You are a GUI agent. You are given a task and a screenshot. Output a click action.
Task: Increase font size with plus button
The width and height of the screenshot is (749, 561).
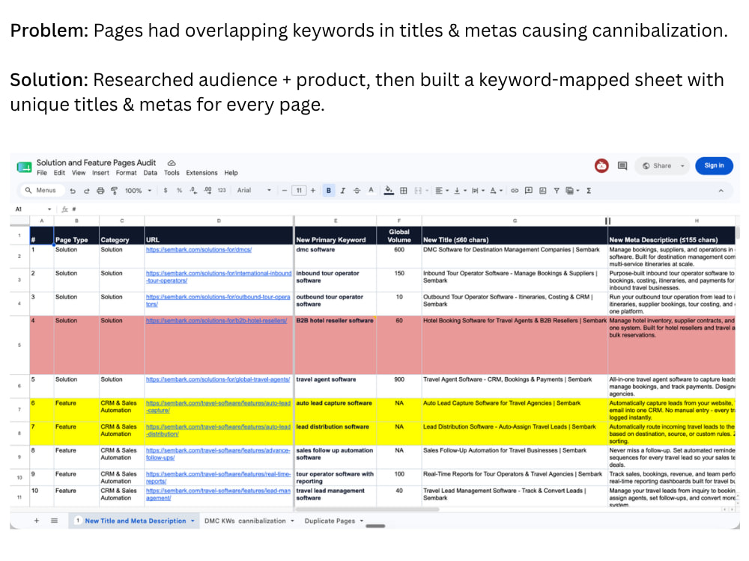(313, 190)
